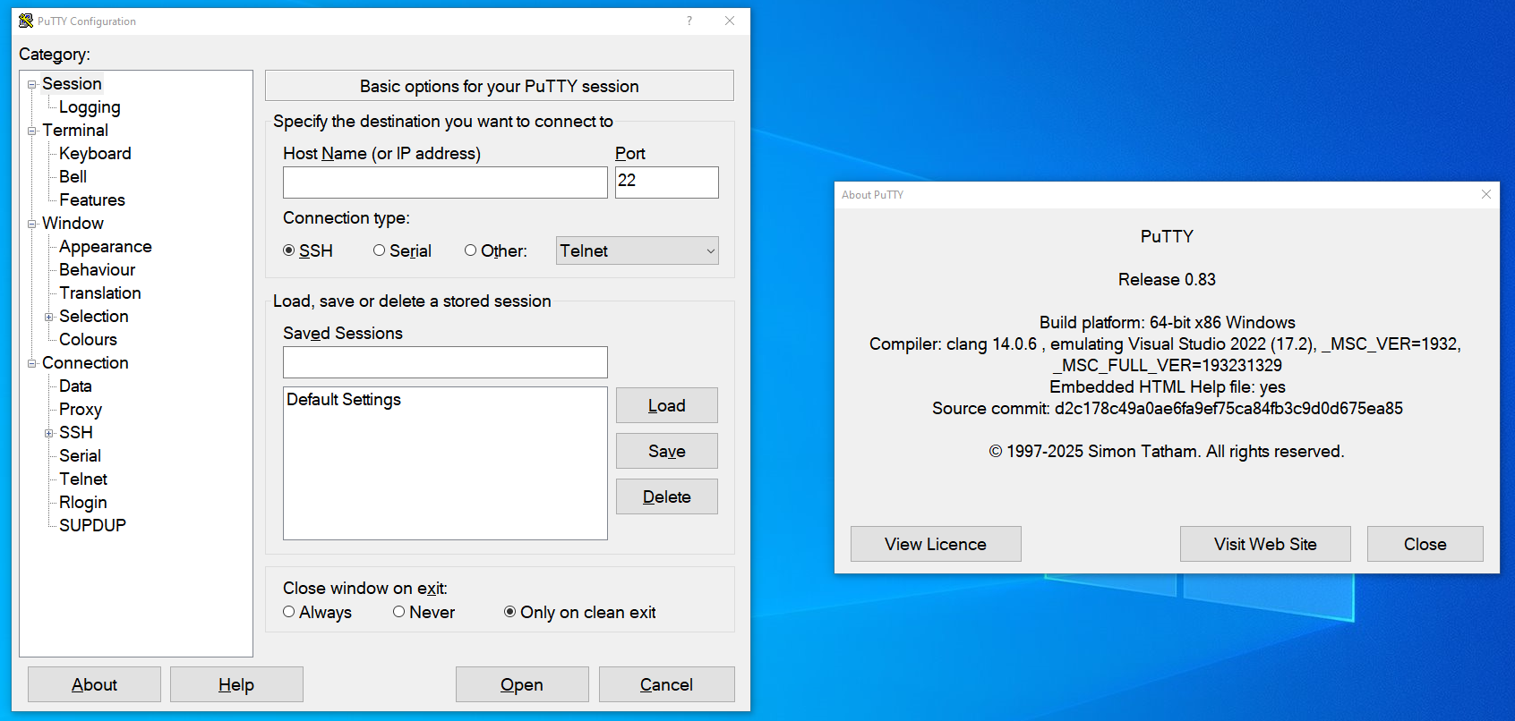Screen dimensions: 1515x721
Task: Open the Behaviour settings category
Action: 98,270
